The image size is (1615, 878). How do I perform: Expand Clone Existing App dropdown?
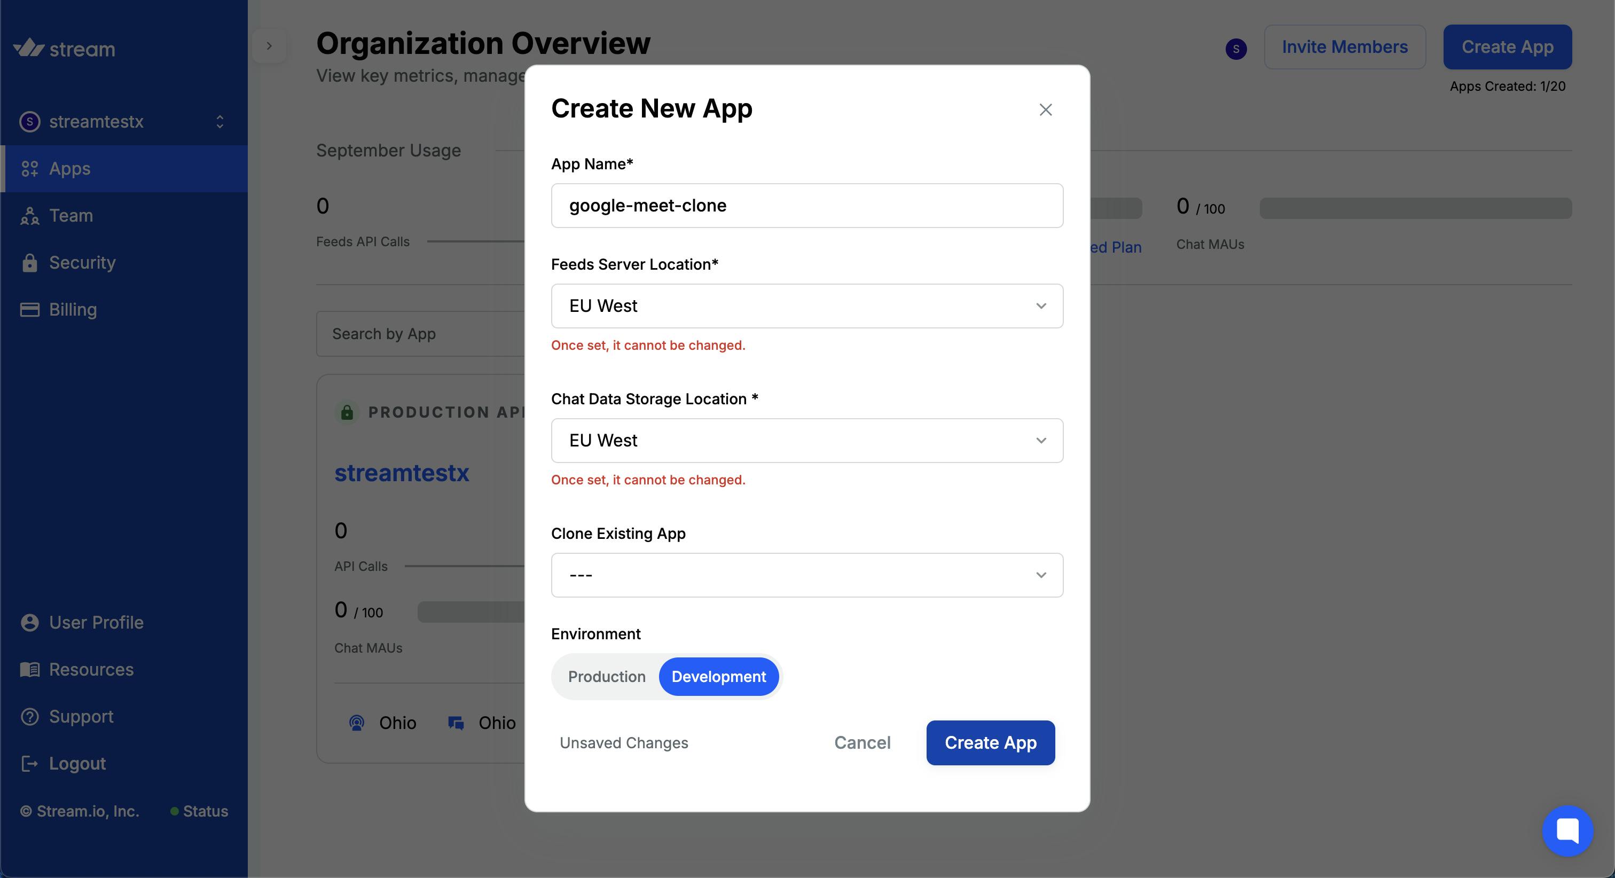(x=807, y=574)
